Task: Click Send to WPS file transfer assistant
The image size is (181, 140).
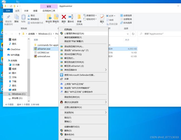Action: (x=83, y=88)
